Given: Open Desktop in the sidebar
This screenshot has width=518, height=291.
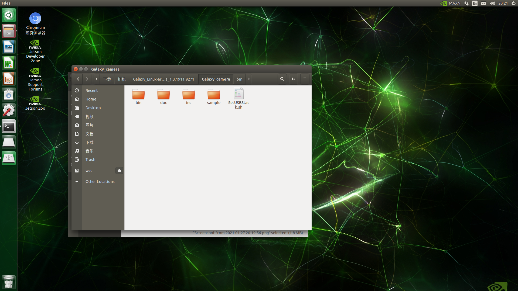Looking at the screenshot, I should [x=98, y=108].
